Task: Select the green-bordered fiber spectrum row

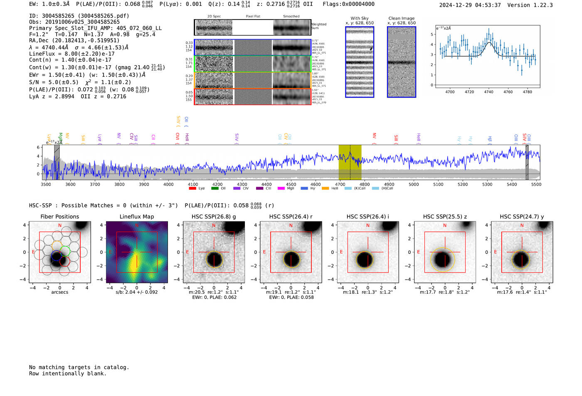Action: pos(252,64)
